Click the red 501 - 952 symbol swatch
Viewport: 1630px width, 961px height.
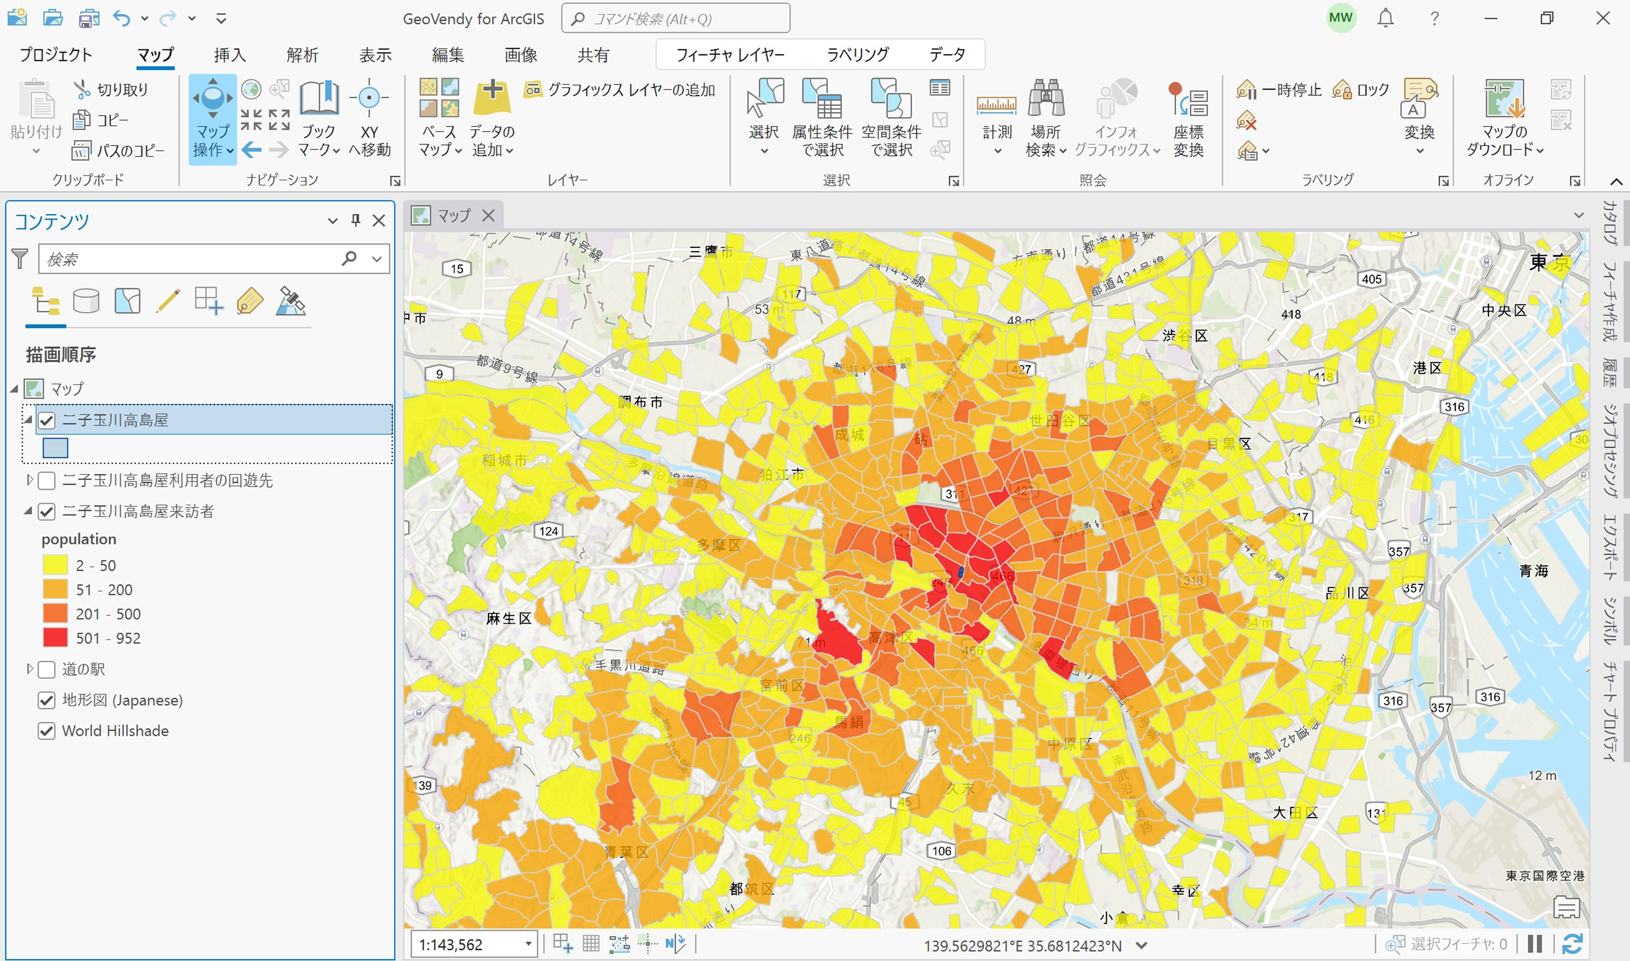[x=55, y=638]
